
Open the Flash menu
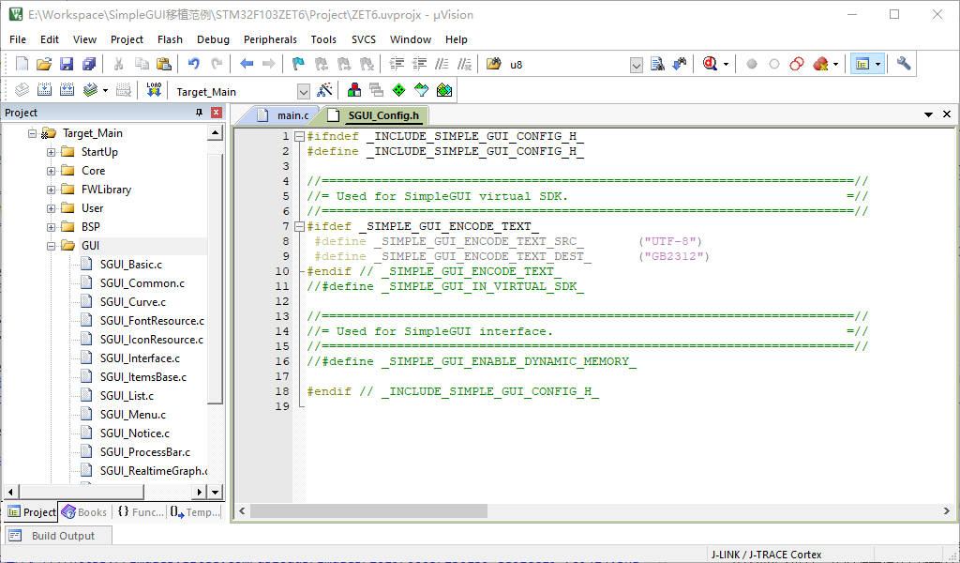(170, 39)
